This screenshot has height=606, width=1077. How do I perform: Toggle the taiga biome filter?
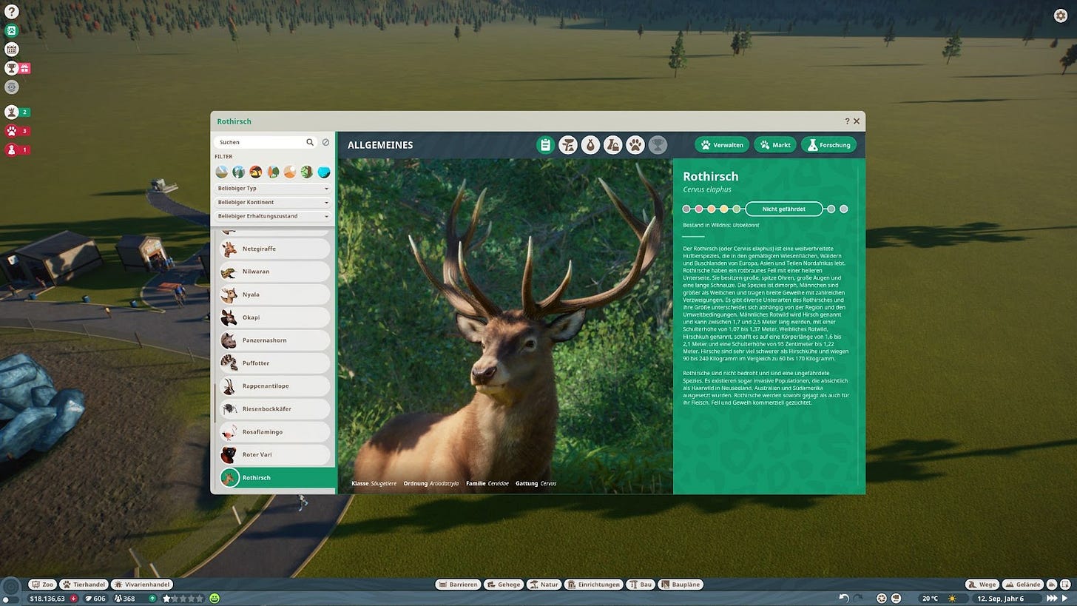click(x=238, y=172)
